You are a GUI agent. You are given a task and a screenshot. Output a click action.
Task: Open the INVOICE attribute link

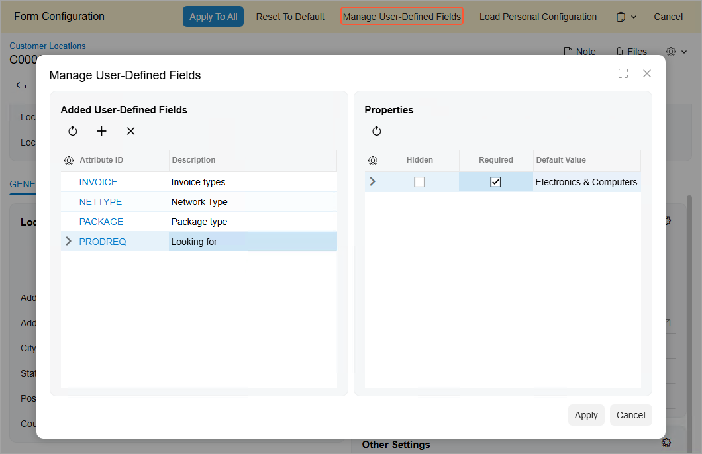98,182
